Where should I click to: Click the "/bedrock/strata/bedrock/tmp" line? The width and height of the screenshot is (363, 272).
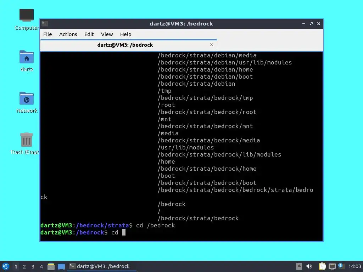point(205,98)
